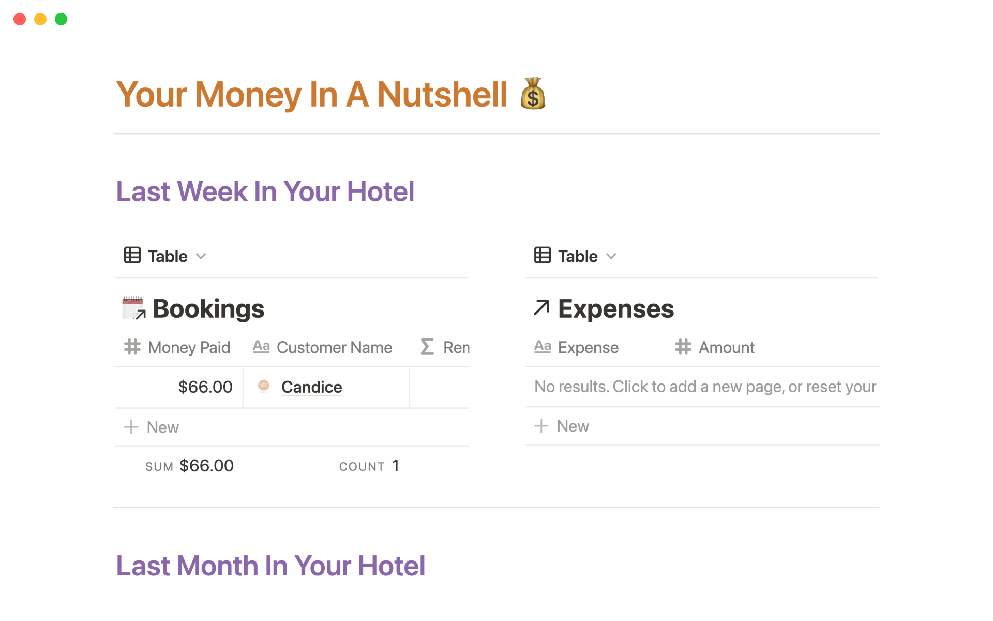Click the $66.00 Money Paid cell
This screenshot has height=621, width=993.
[x=205, y=387]
